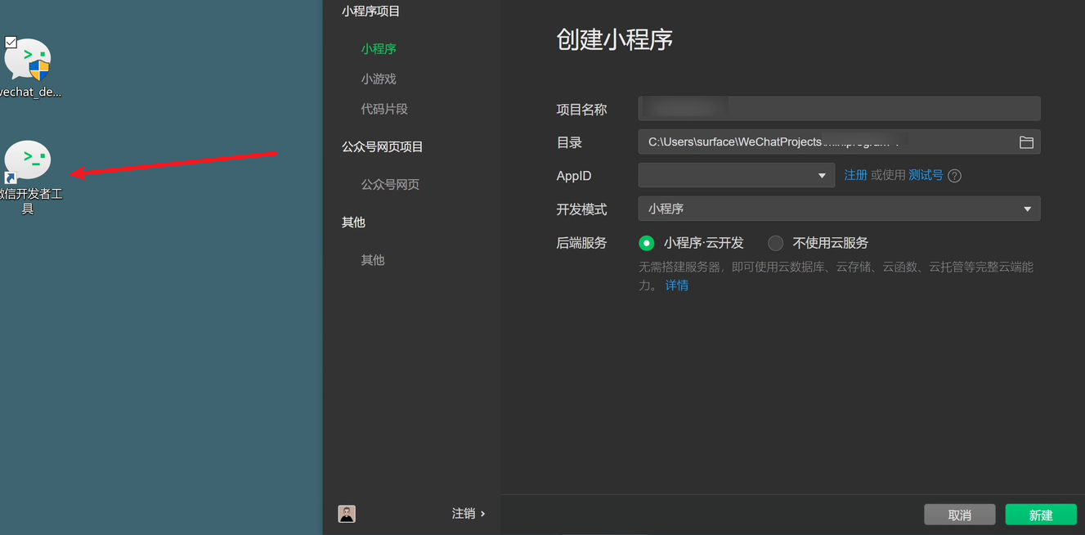Click the 测试号 link
The height and width of the screenshot is (535, 1085).
(x=926, y=175)
